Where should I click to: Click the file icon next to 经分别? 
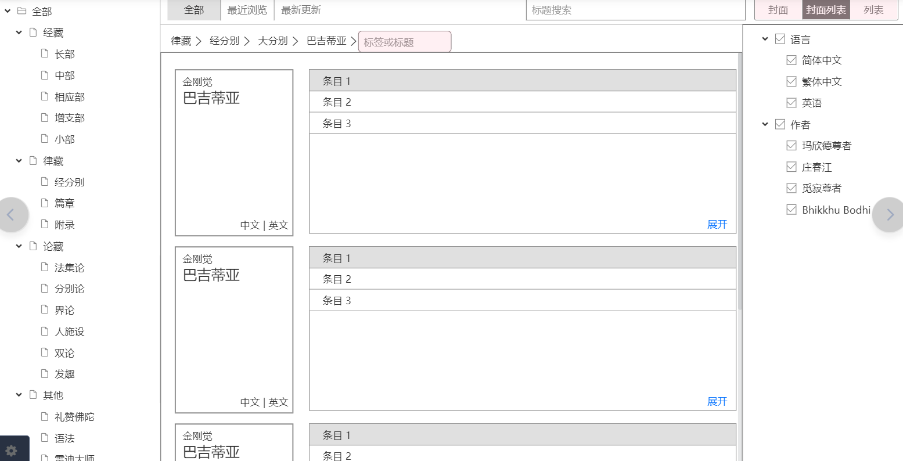(45, 182)
